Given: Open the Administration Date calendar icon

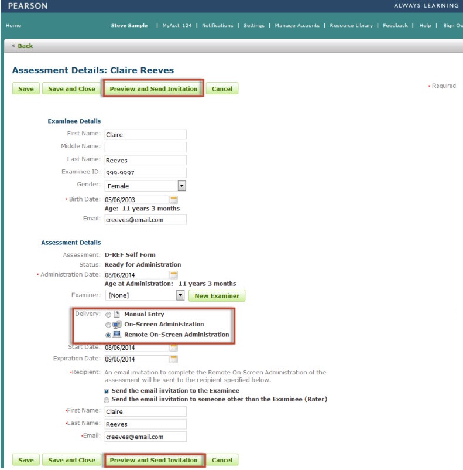Looking at the screenshot, I should click(x=173, y=275).
